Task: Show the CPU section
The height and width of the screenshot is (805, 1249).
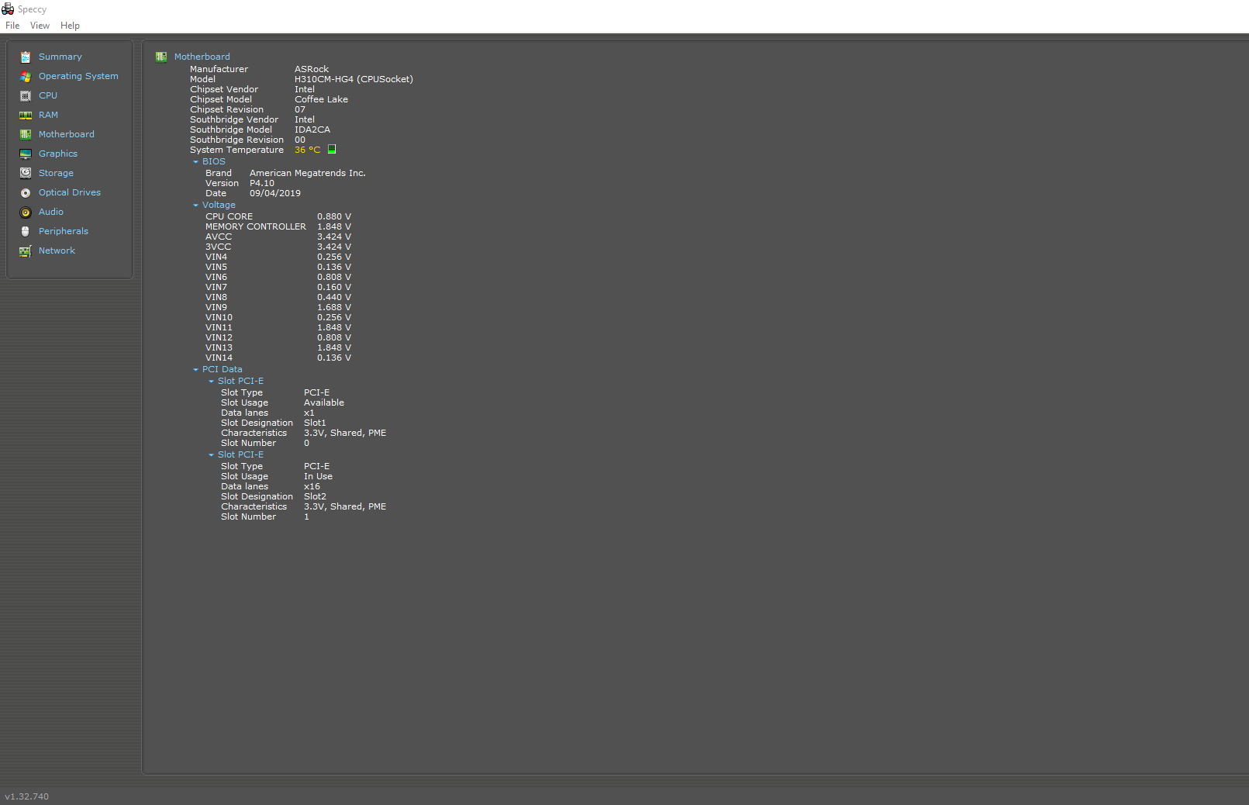Action: [48, 95]
